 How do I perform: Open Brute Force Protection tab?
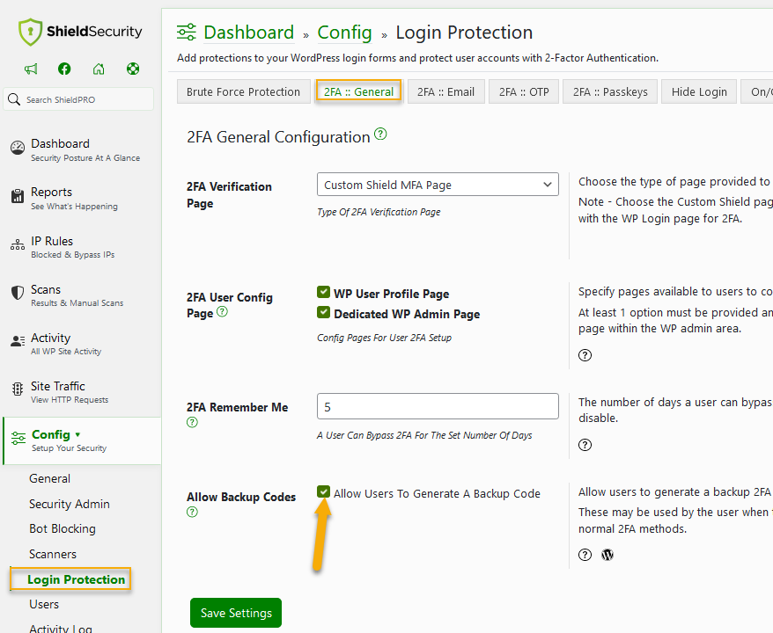click(244, 92)
